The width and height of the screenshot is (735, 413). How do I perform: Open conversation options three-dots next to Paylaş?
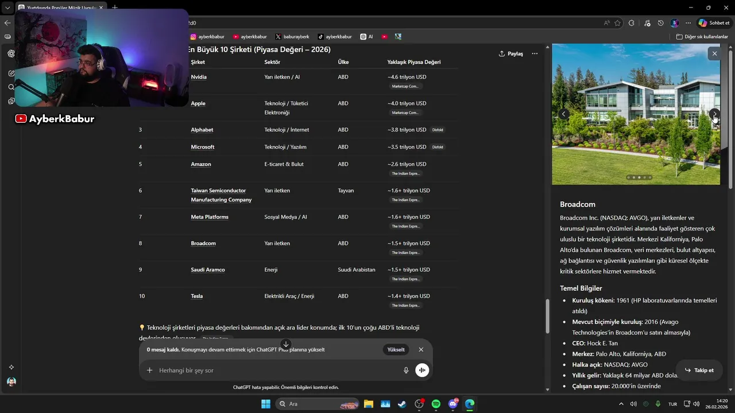click(x=535, y=53)
